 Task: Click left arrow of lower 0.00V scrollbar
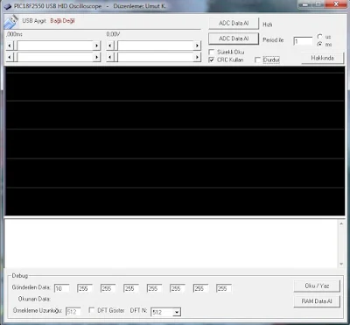(110, 57)
